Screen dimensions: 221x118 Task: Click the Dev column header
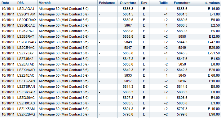(x=144, y=3)
